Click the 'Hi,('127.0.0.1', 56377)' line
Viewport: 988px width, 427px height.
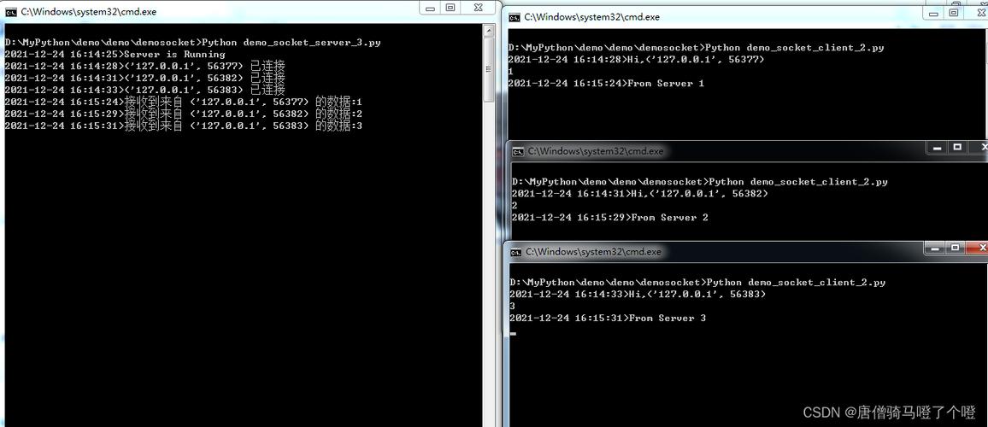[x=637, y=60]
